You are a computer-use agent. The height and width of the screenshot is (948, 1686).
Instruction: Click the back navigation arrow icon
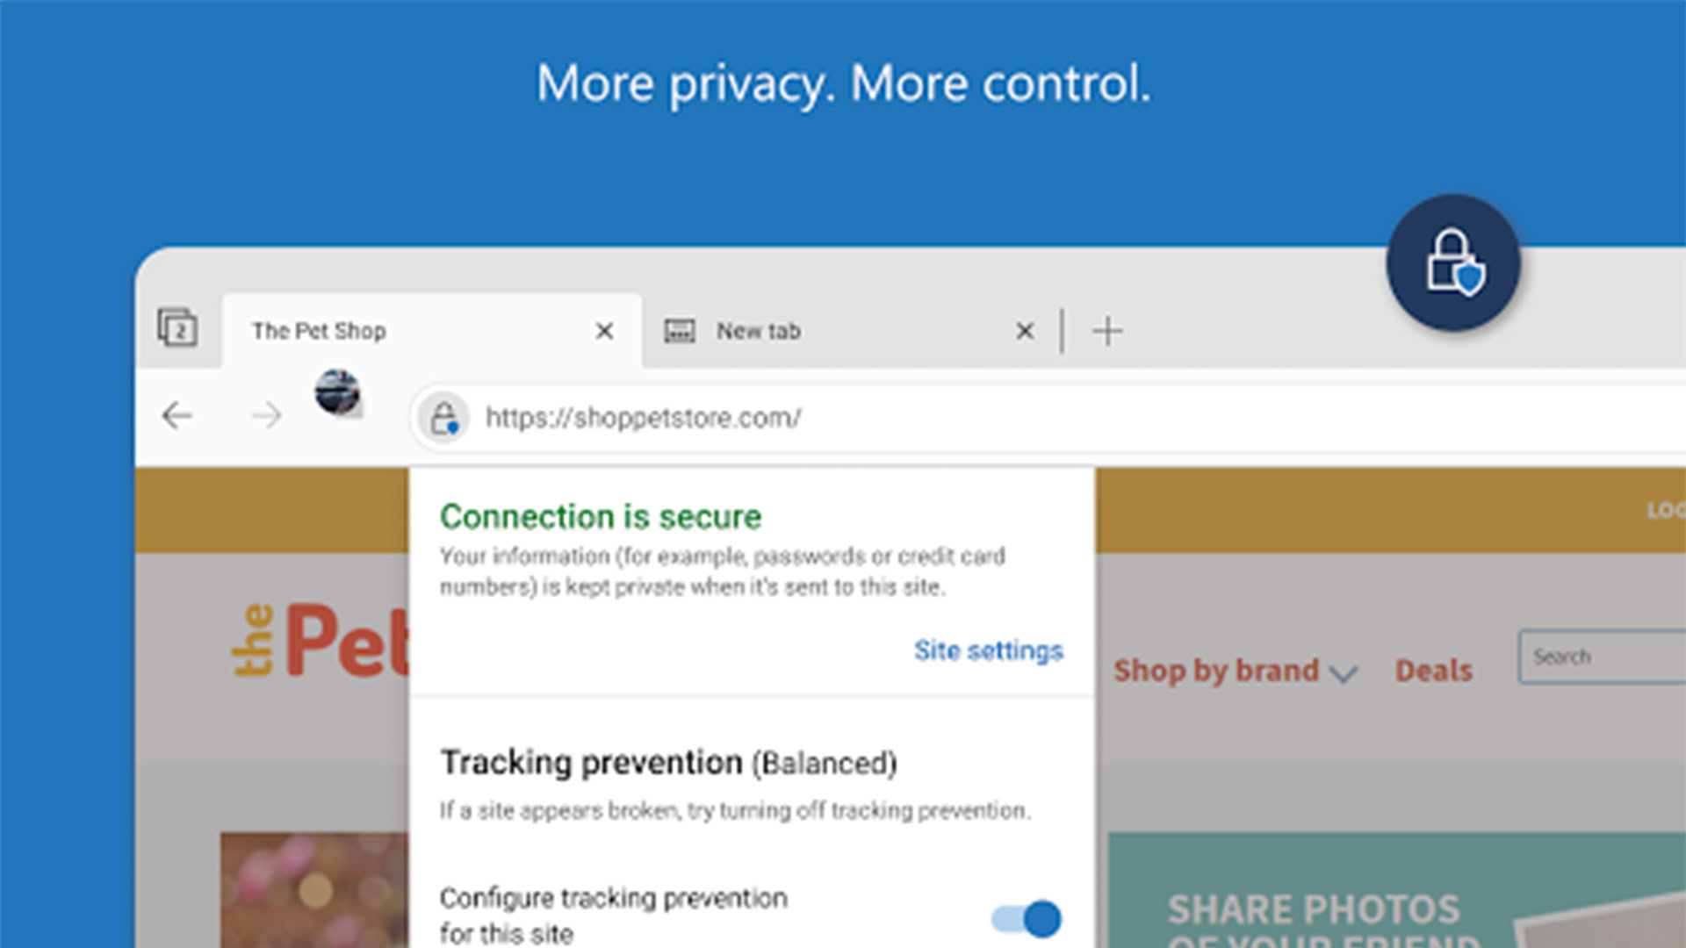pyautogui.click(x=178, y=415)
